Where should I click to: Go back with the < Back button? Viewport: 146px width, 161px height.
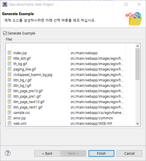(x=47, y=153)
